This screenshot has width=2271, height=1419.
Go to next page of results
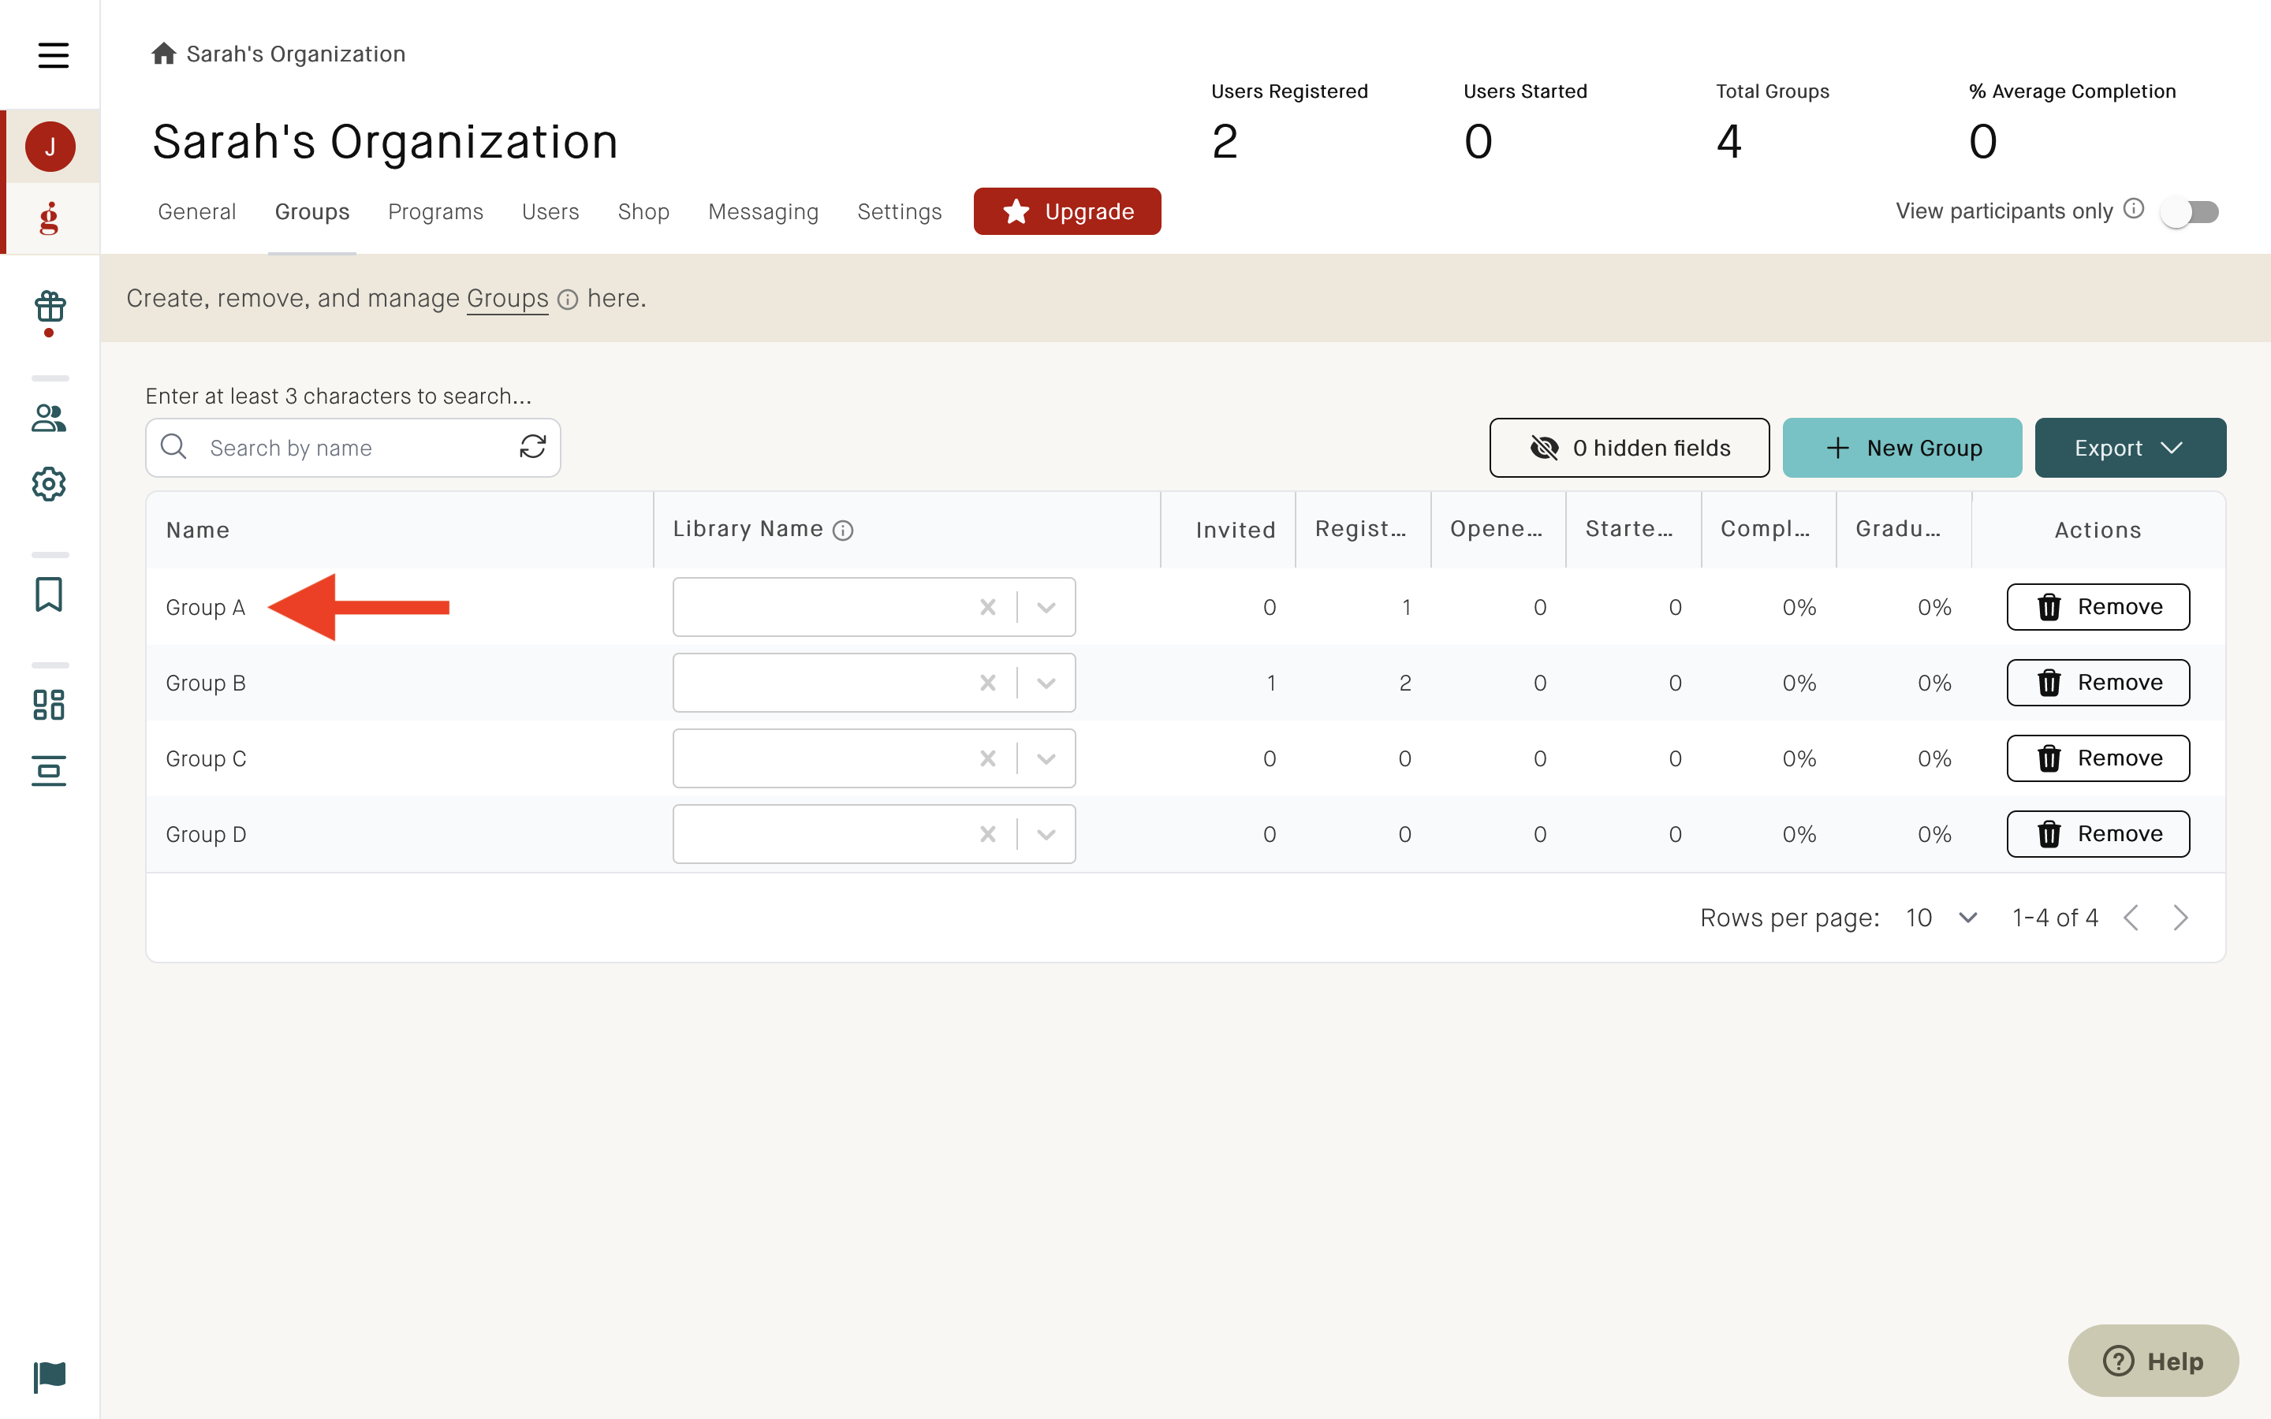2180,917
